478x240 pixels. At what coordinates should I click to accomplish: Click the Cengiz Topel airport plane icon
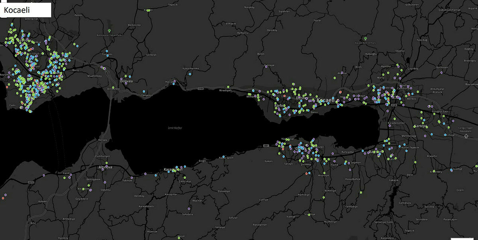pos(466,136)
